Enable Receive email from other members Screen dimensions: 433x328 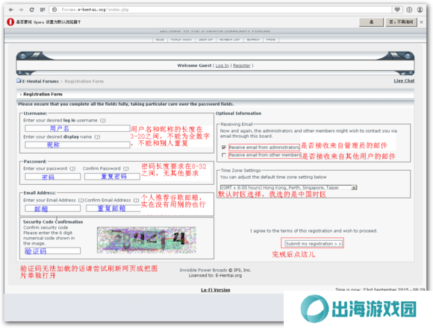coord(224,155)
